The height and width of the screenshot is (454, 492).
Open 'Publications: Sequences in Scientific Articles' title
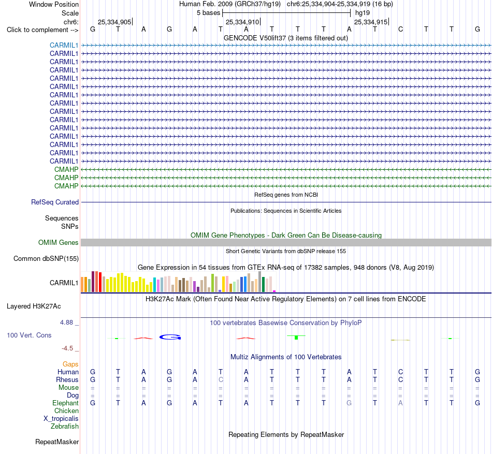tap(286, 211)
